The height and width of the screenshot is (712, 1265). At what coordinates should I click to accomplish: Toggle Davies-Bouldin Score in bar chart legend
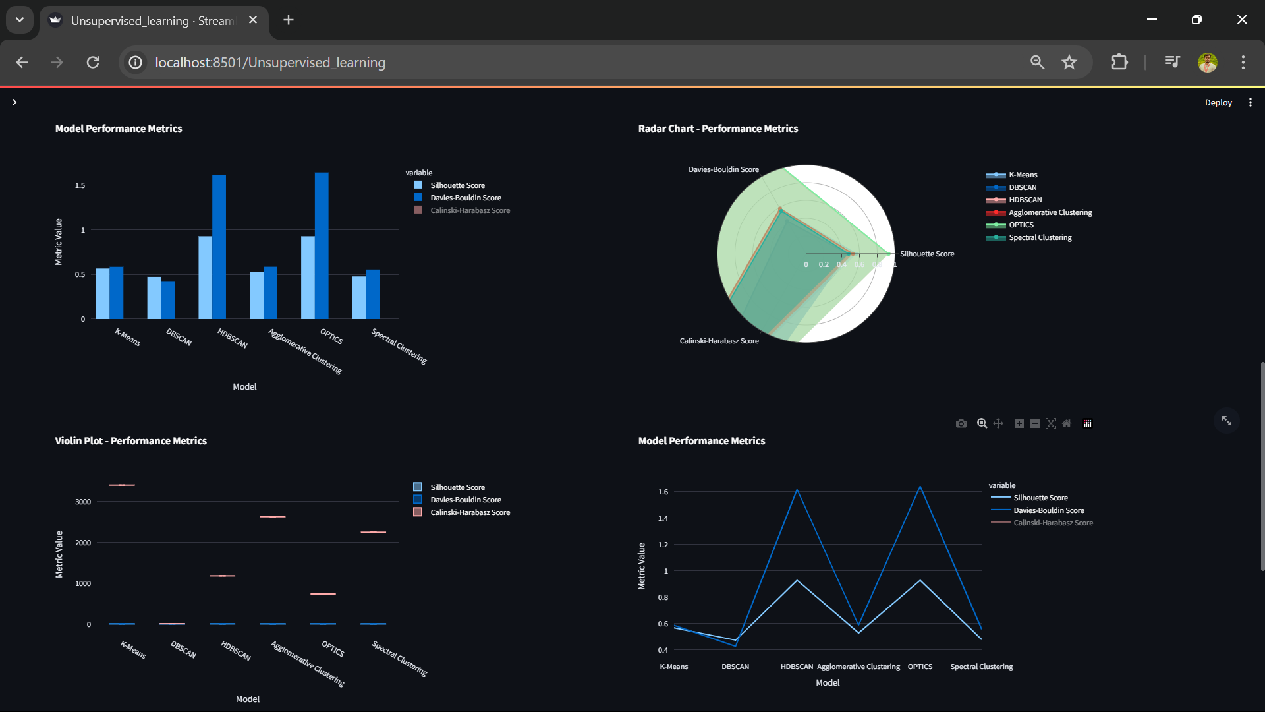coord(458,198)
